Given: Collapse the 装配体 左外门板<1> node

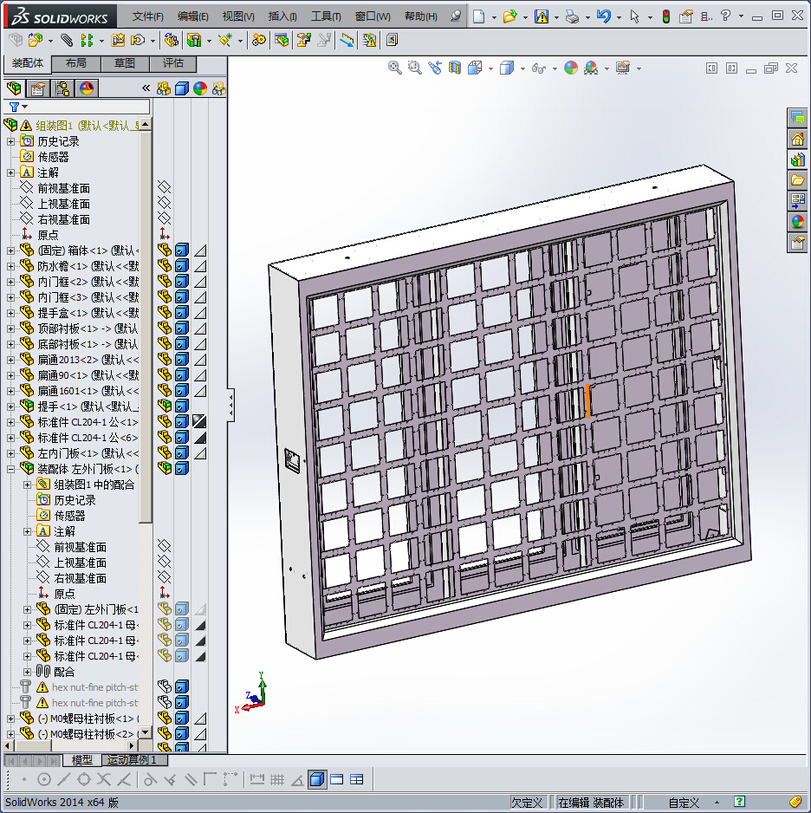Looking at the screenshot, I should pos(11,469).
